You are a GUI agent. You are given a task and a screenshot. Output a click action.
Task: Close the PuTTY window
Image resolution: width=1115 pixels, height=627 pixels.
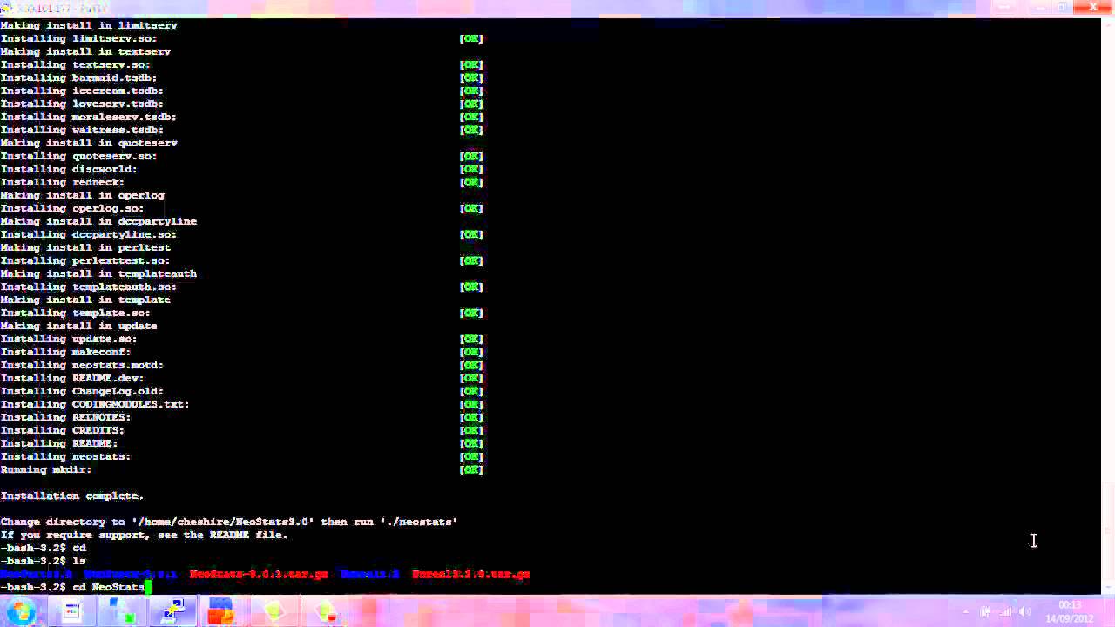click(x=1092, y=7)
